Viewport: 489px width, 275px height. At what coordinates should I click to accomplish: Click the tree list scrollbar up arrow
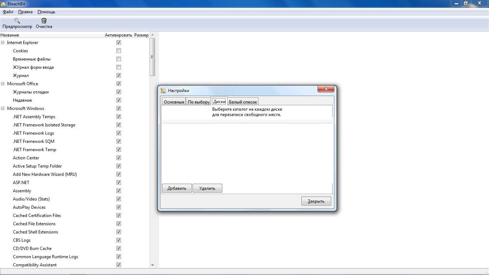click(152, 35)
